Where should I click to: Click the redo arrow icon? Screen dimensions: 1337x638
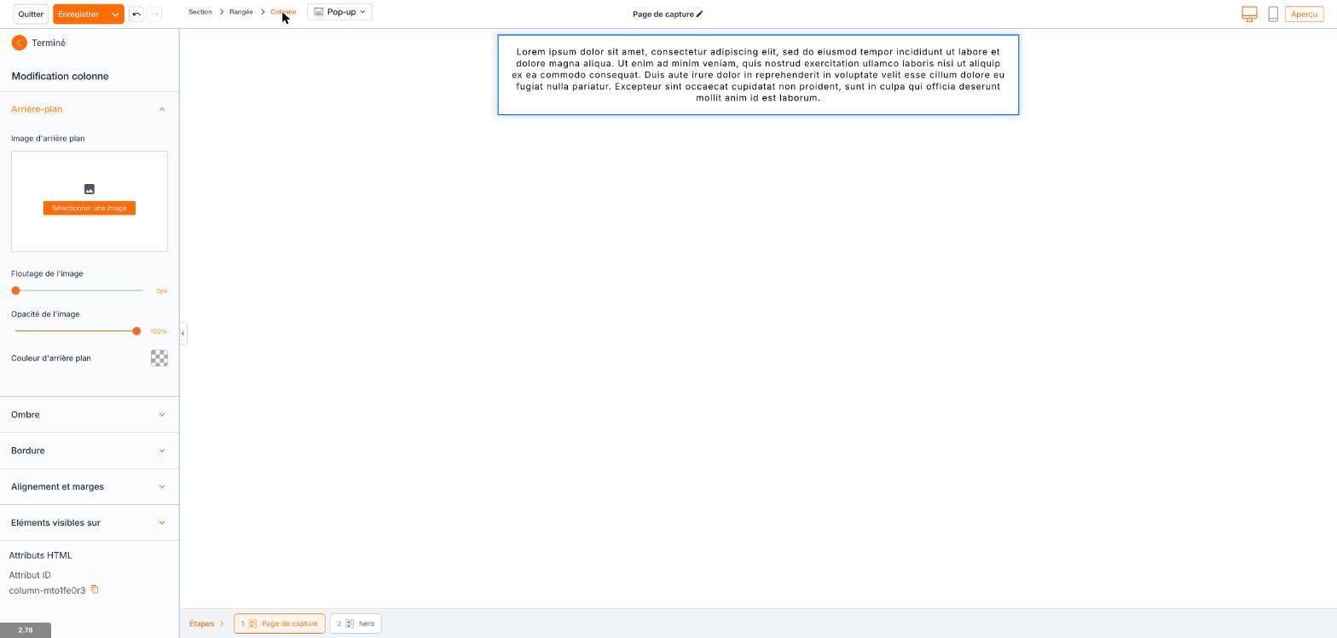click(154, 14)
